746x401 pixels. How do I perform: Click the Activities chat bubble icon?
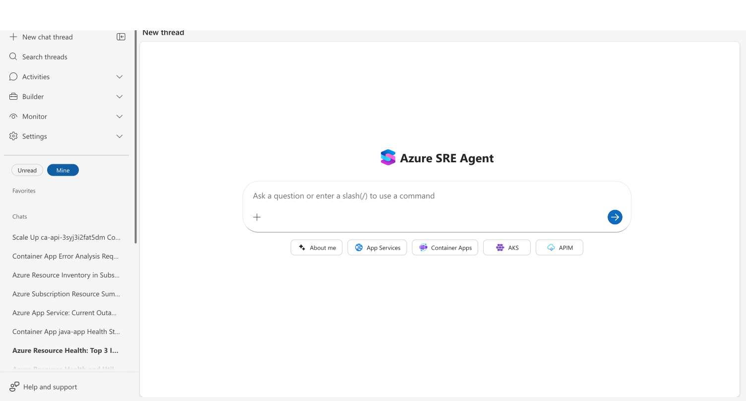13,76
